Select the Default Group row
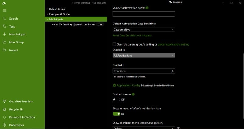 tap(76, 9)
